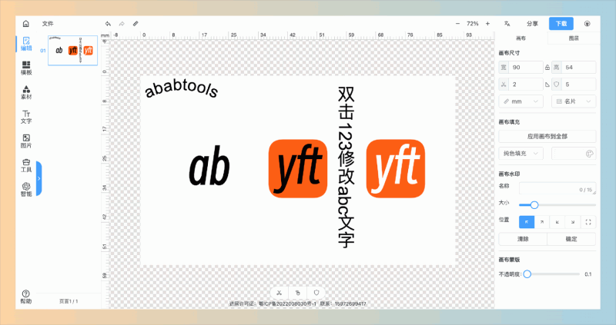Open 文字 text panel
616x325 pixels.
click(26, 117)
